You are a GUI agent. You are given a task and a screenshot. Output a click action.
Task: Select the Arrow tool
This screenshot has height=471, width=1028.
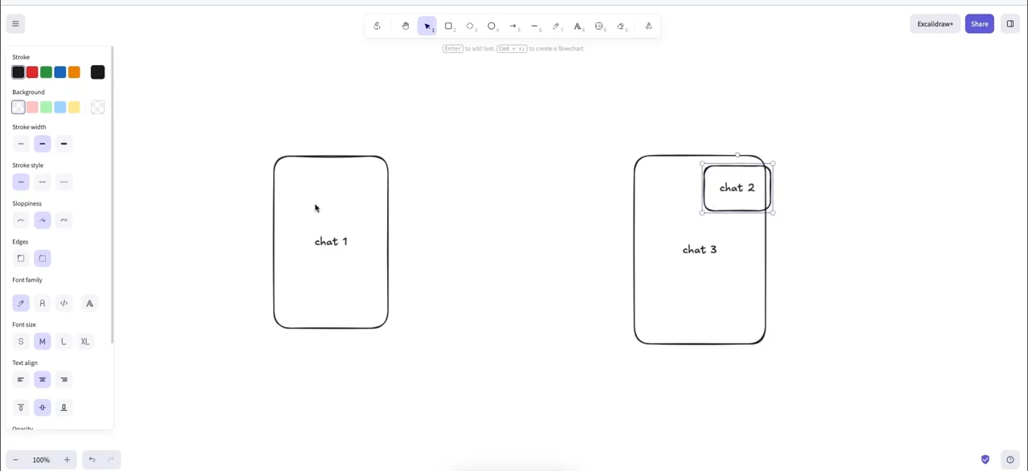coord(513,27)
